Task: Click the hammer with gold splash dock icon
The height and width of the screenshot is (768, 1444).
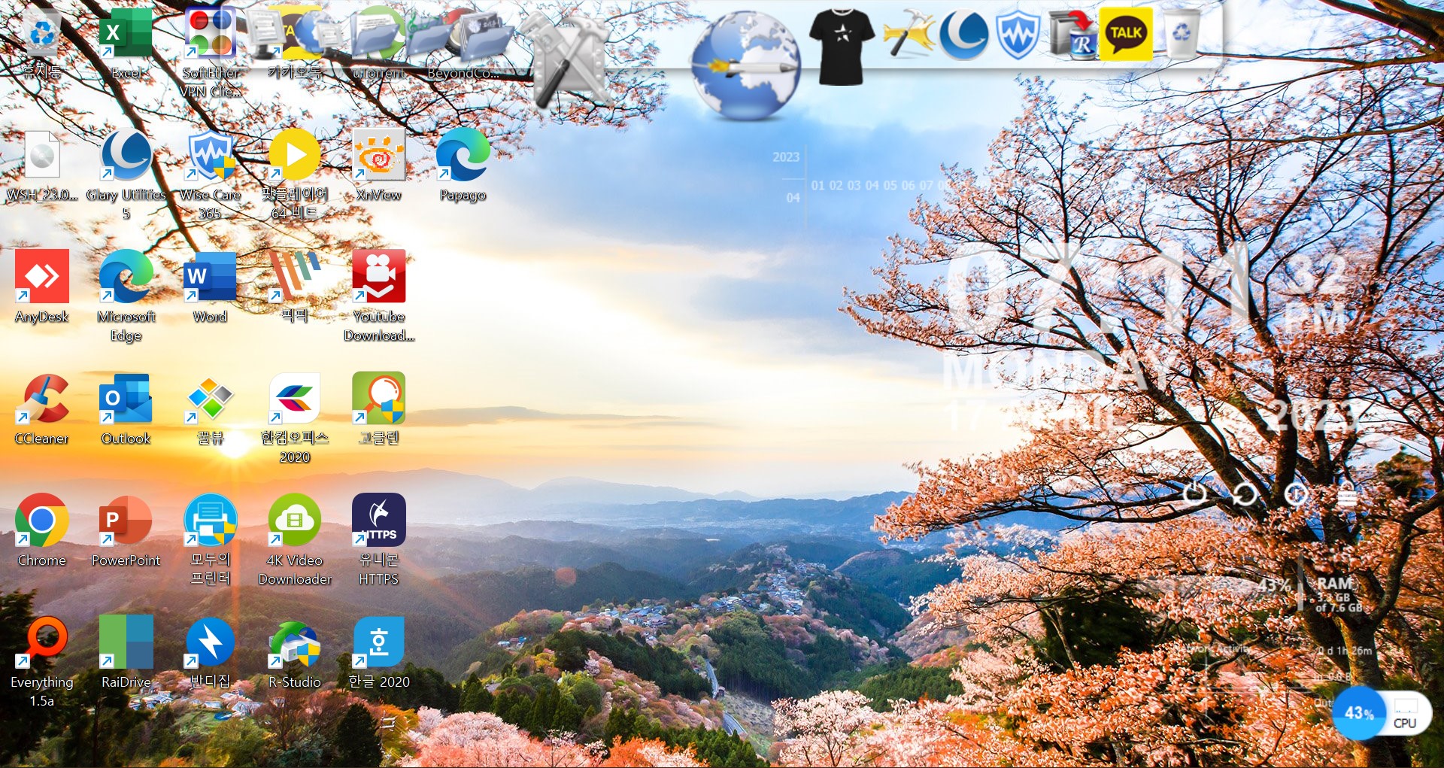Action: 909,34
